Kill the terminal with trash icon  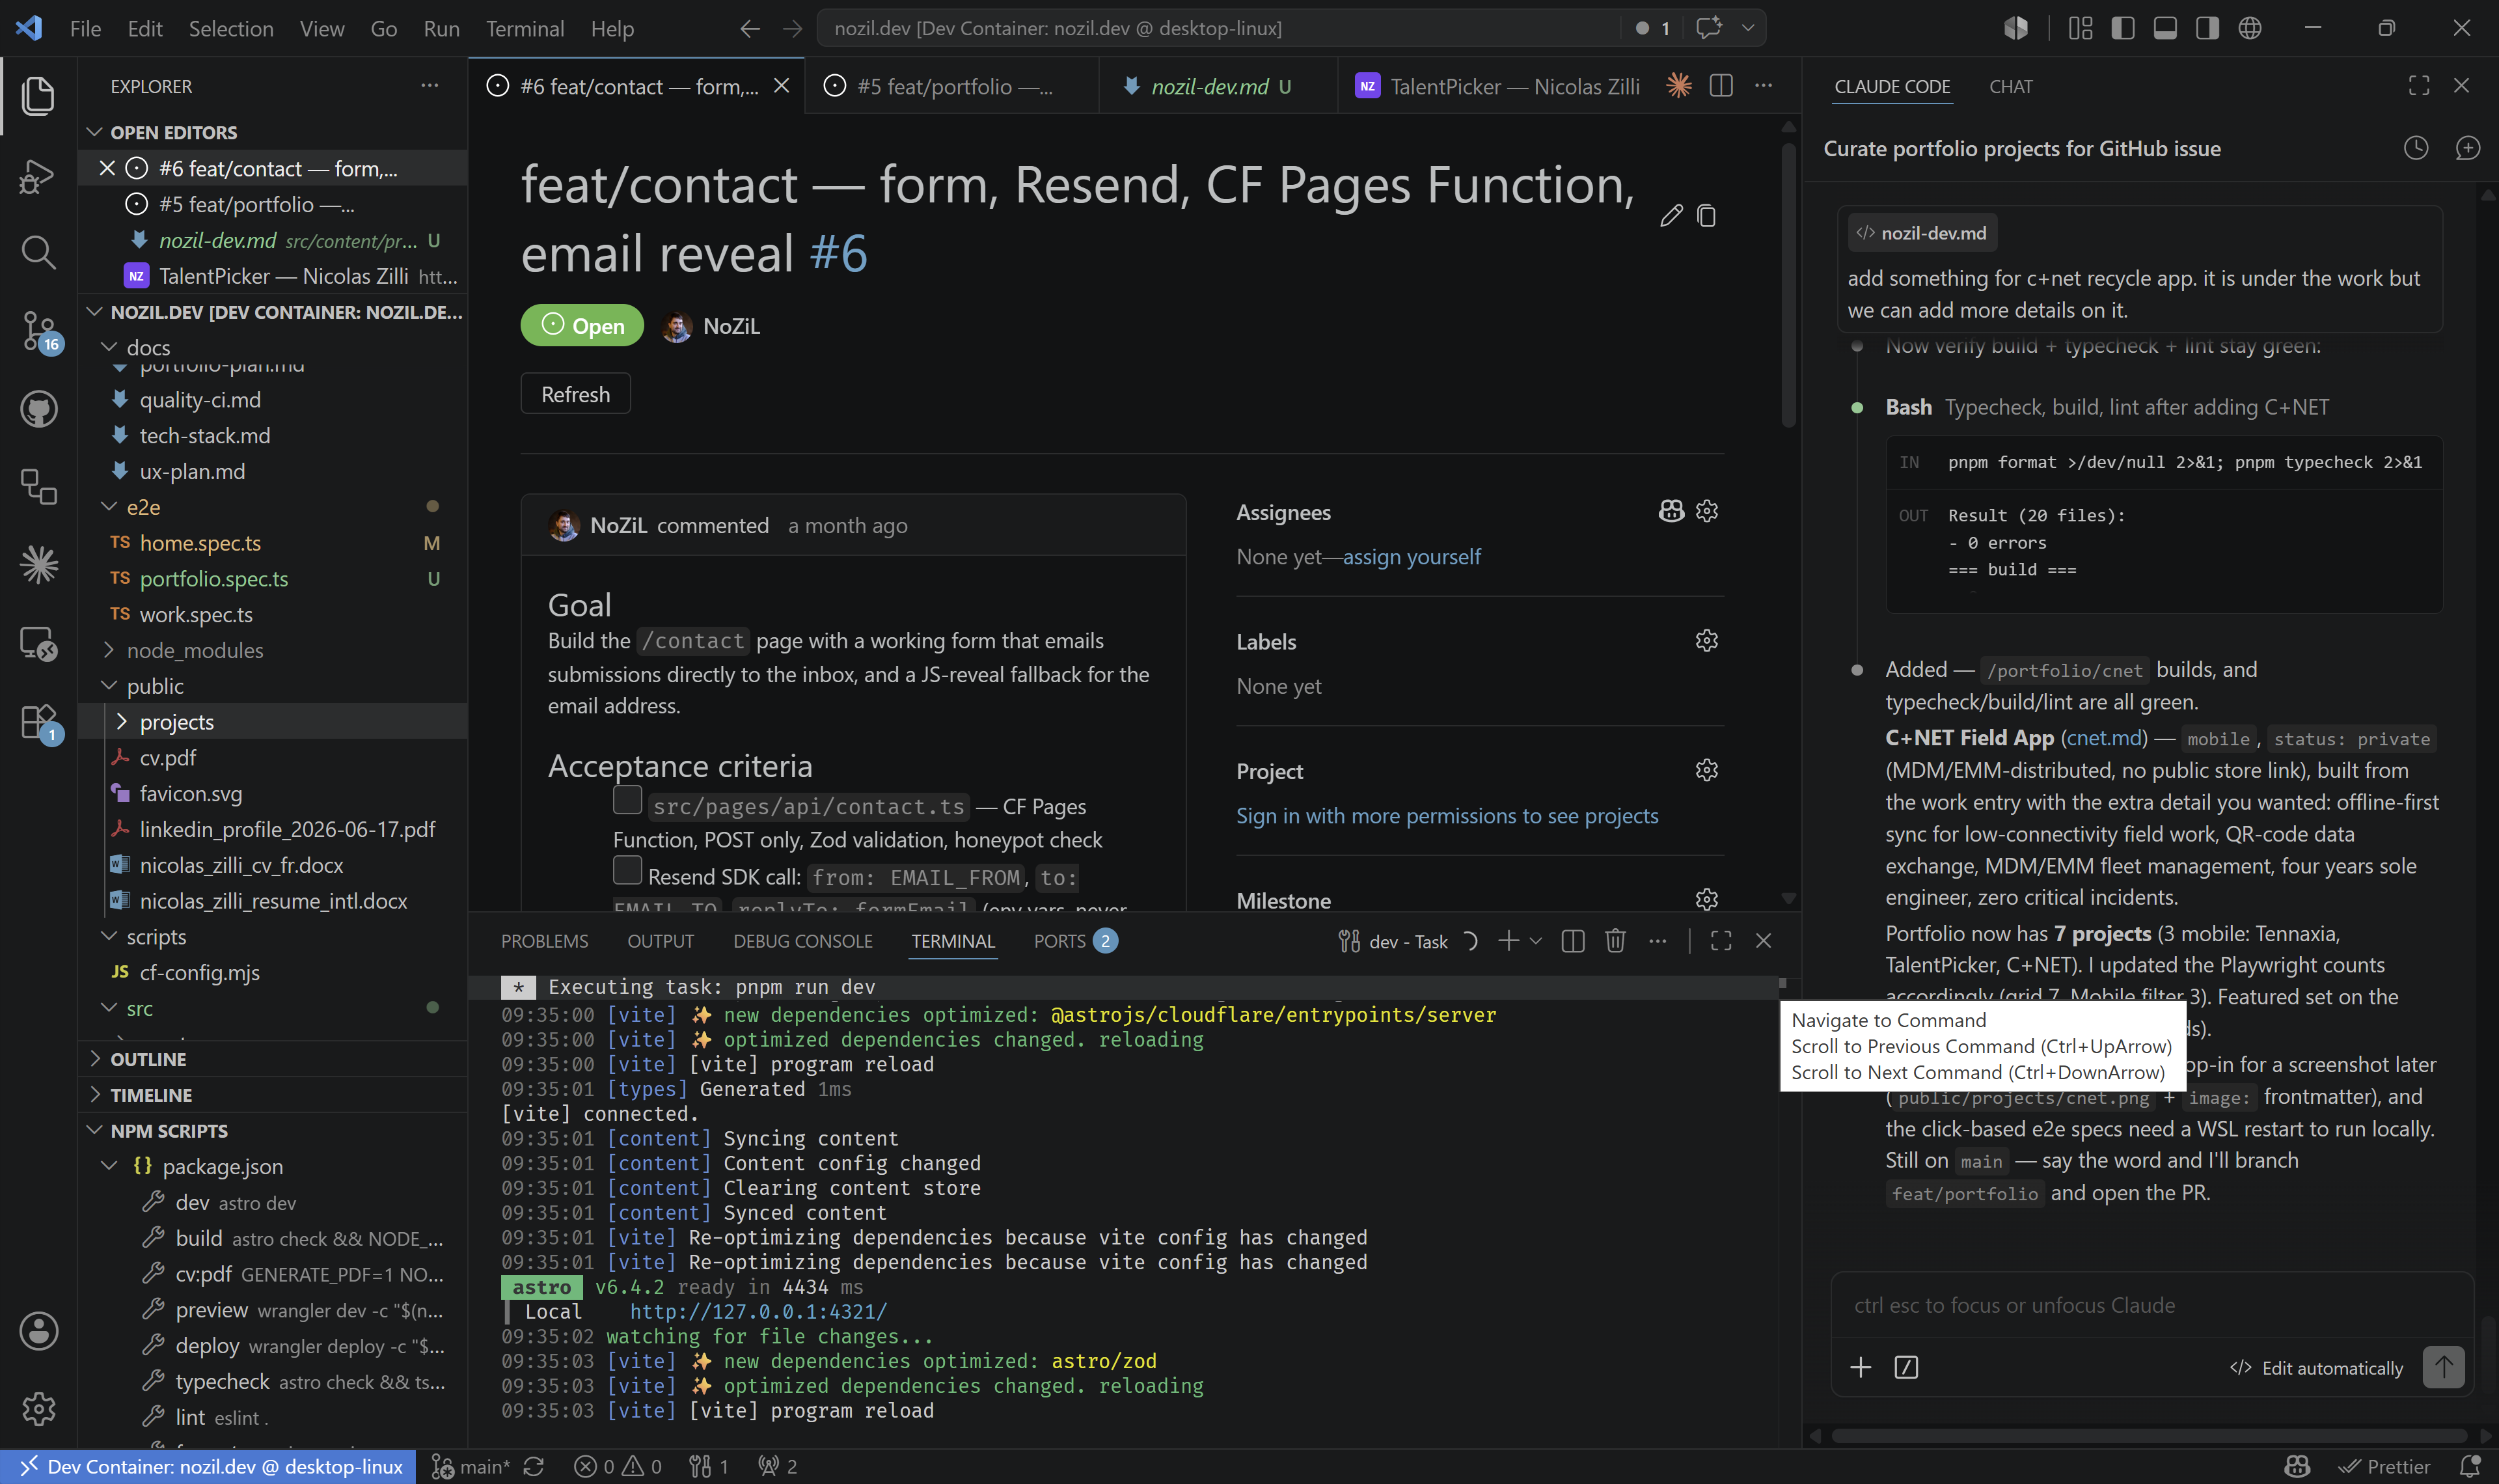pos(1615,941)
